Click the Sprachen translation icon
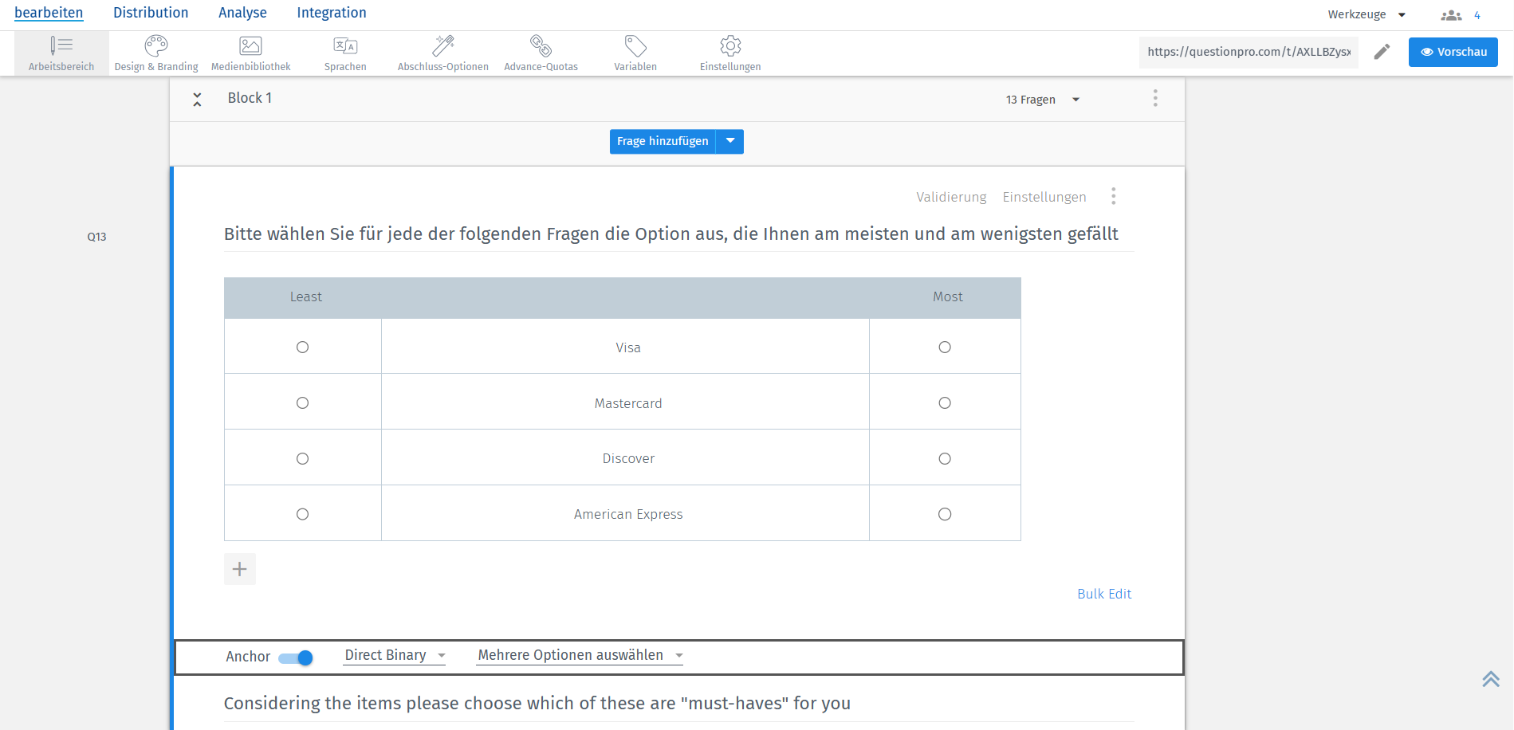 [345, 46]
